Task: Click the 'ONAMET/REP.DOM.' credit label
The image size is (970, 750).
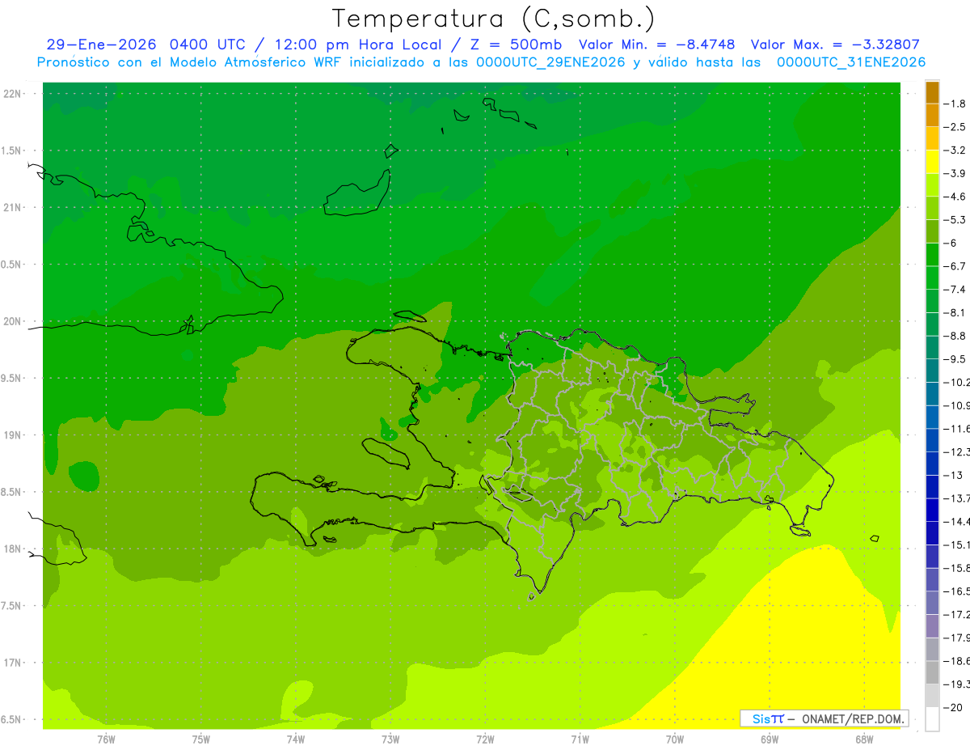Action: tap(852, 718)
